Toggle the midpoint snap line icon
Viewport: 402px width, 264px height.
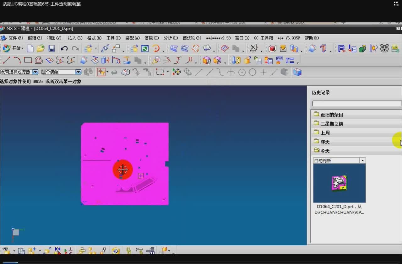point(209,72)
